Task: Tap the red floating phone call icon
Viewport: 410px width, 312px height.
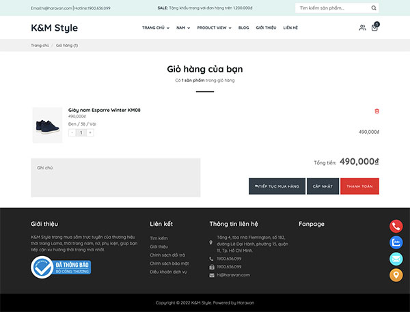Action: pos(396,226)
